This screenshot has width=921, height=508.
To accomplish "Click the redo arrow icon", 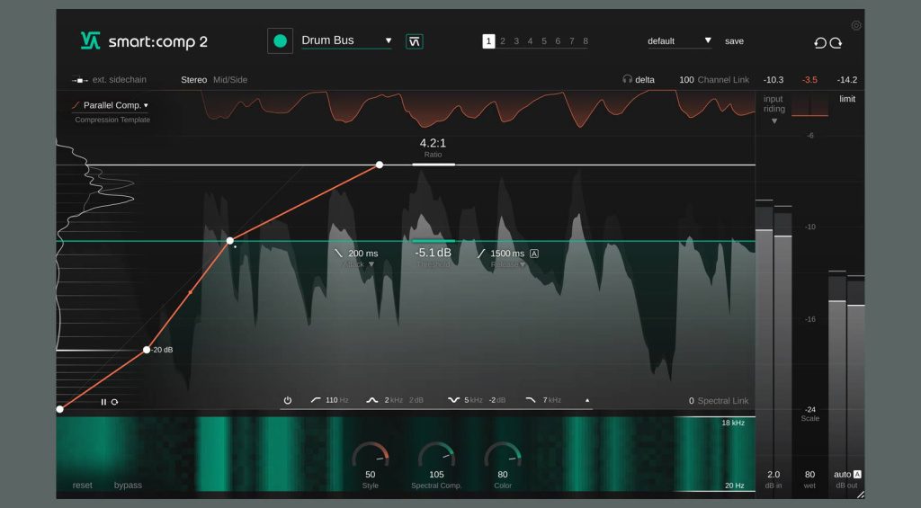I will click(x=836, y=43).
